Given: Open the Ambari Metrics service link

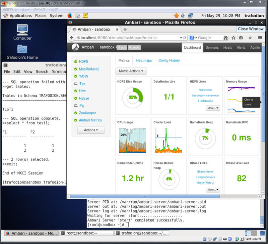Looking at the screenshot, I should 90,120.
